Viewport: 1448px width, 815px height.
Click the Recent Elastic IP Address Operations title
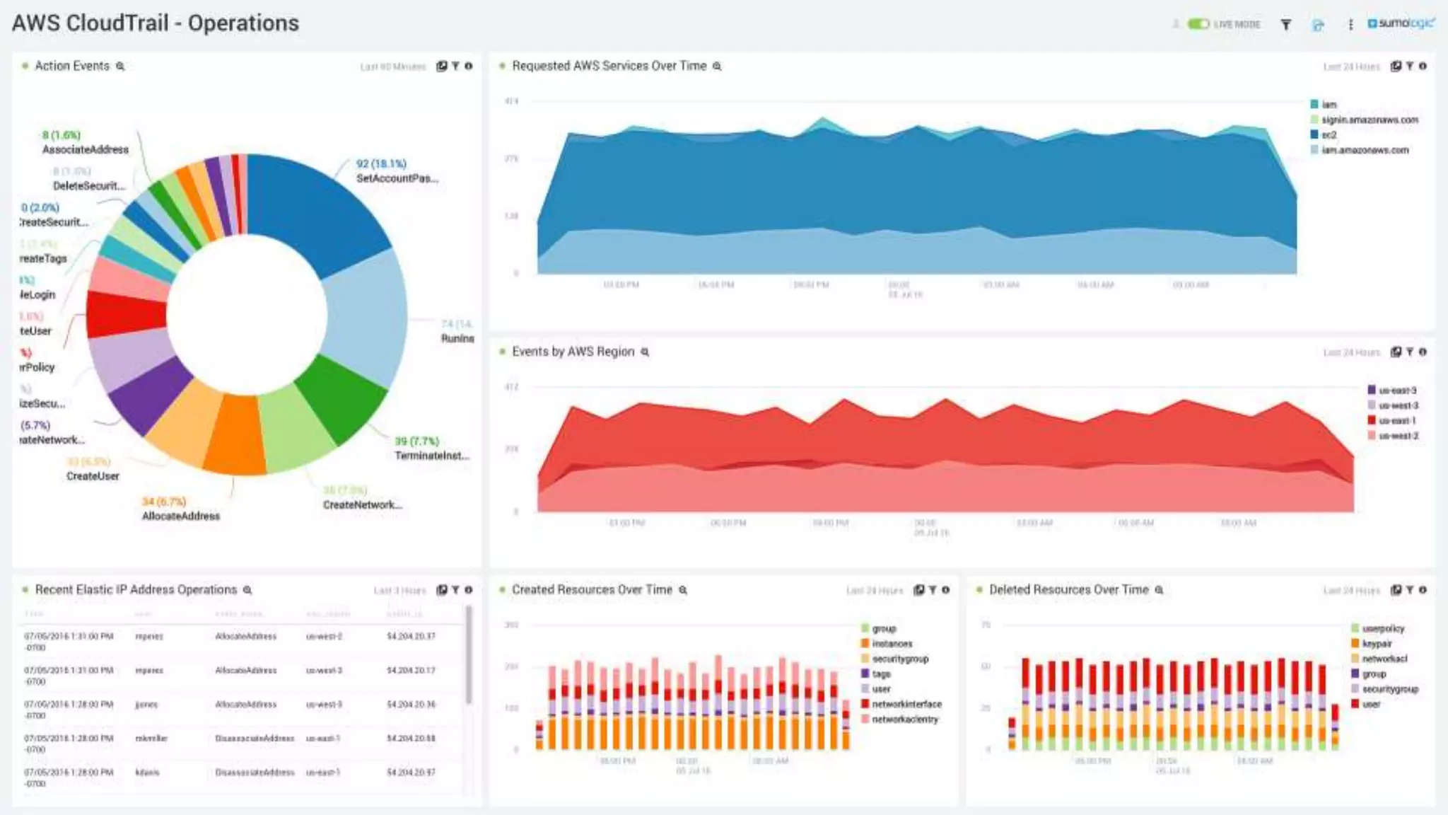tap(136, 590)
